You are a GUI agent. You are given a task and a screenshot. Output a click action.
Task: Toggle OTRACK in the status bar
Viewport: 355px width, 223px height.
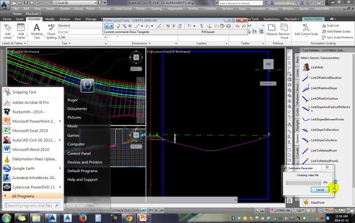(x=118, y=211)
